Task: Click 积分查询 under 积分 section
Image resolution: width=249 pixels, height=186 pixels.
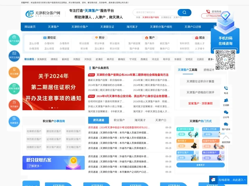Action: coord(115,43)
